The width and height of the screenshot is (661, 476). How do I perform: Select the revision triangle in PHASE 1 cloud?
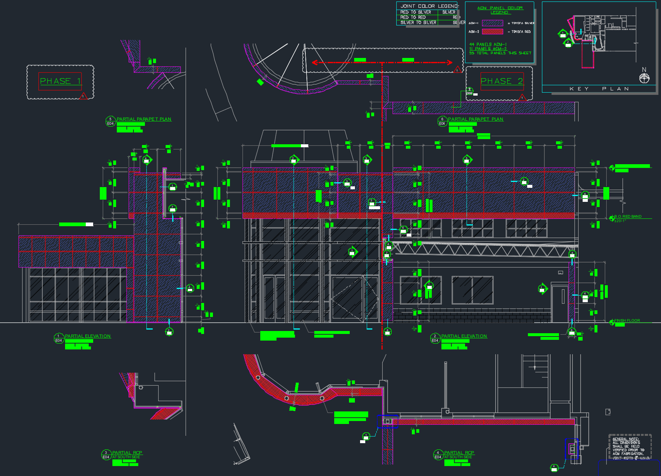(83, 96)
